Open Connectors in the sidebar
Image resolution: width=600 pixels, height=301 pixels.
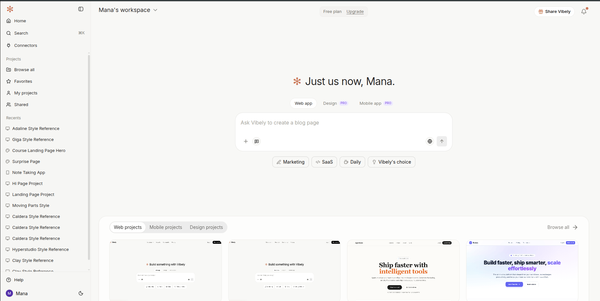[x=45, y=45]
